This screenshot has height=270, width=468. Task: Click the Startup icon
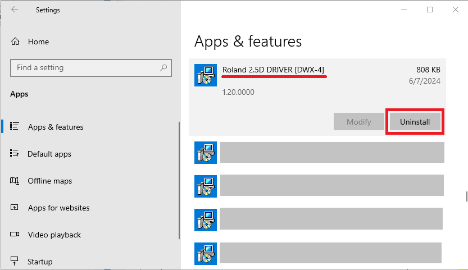click(15, 261)
